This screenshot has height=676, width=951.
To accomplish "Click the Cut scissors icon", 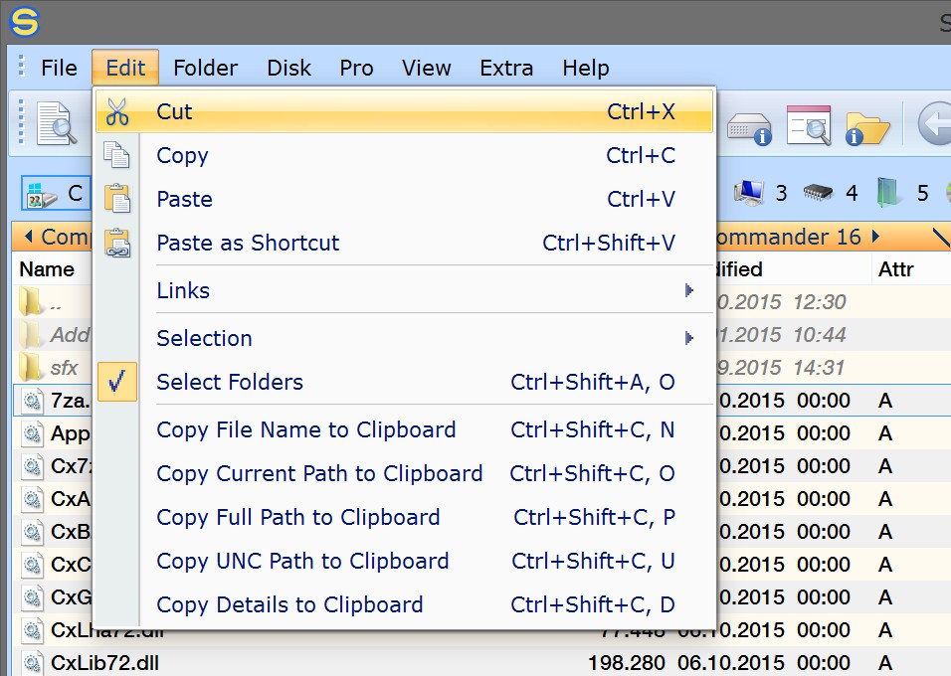I will point(117,112).
